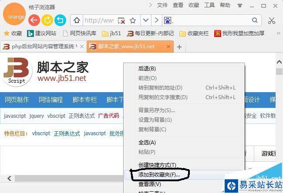Open the 网络编程 navigation item
The image size is (283, 193).
(51, 100)
